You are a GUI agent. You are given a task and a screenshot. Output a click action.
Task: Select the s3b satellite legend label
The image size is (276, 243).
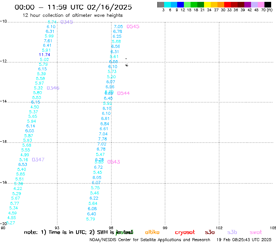pos(232,232)
